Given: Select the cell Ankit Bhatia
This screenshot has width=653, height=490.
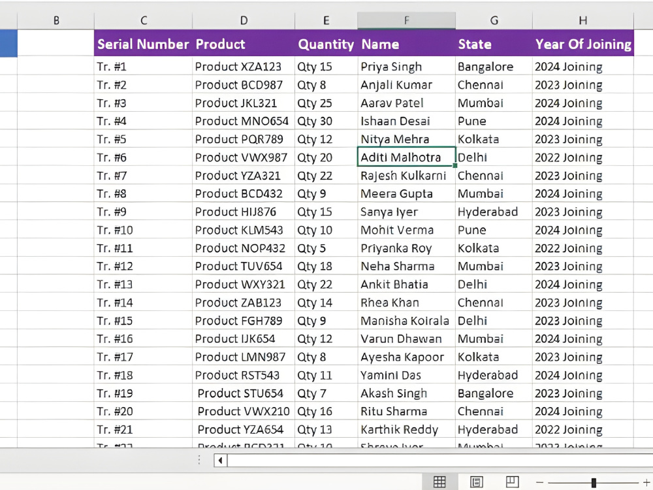Looking at the screenshot, I should 406,284.
